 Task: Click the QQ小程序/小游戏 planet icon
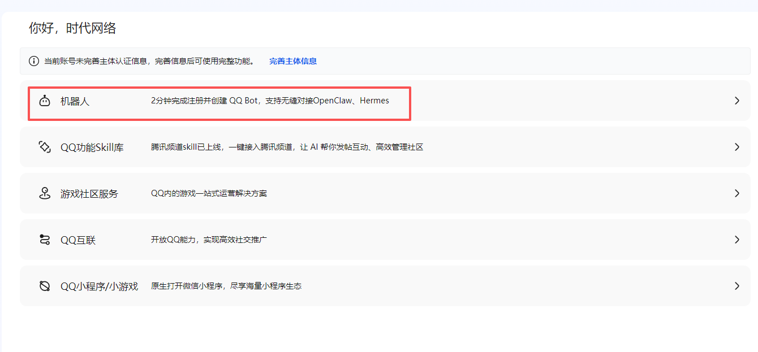[45, 286]
